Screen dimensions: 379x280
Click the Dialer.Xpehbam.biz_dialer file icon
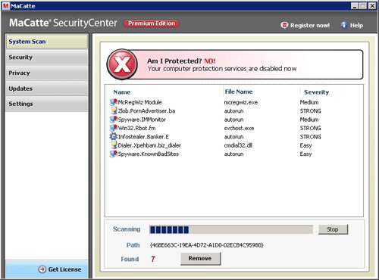tap(114, 145)
